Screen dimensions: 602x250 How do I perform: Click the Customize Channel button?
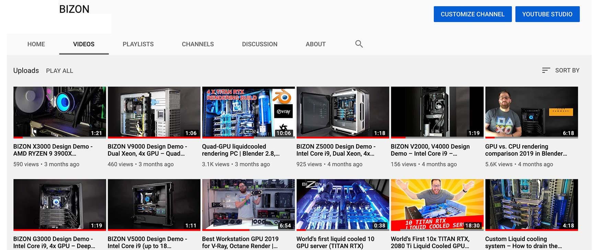tap(473, 14)
